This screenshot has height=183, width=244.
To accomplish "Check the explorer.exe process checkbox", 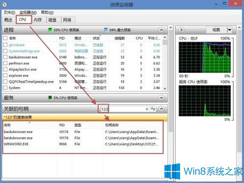I will coord(5,75).
